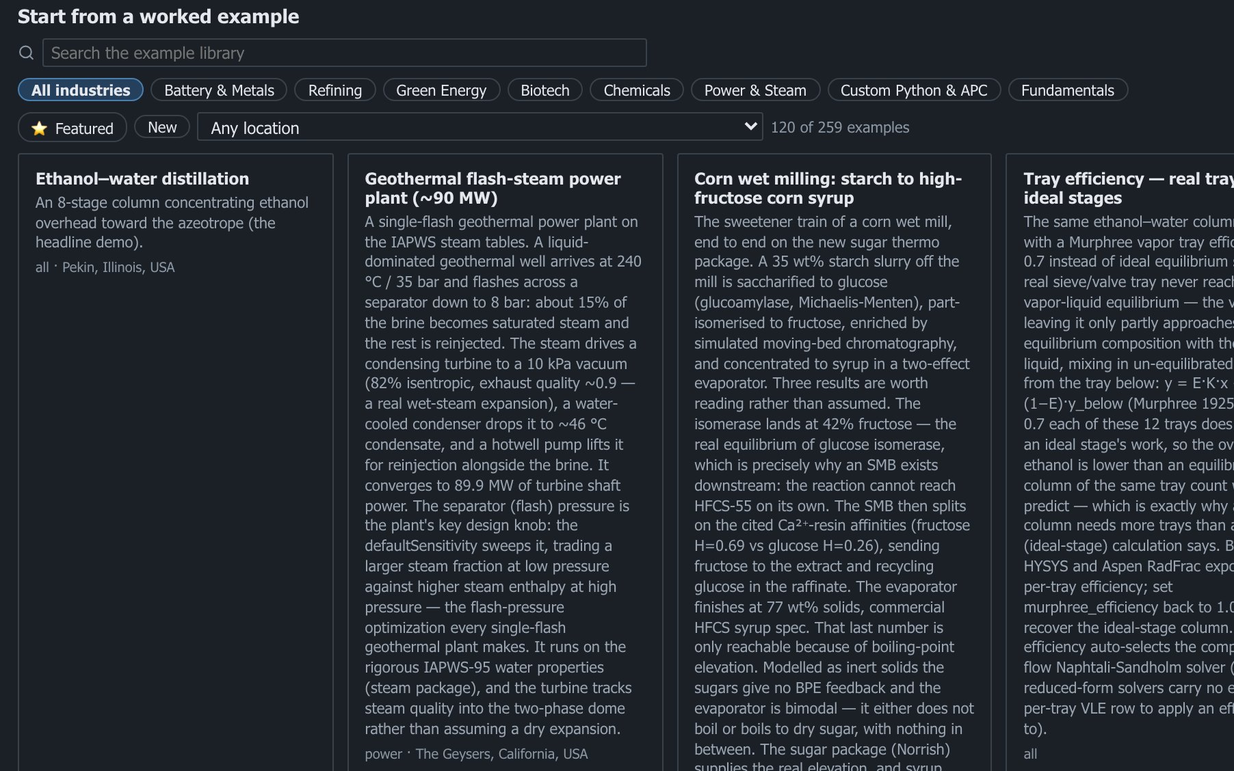Click the search magnifier icon

pos(26,53)
